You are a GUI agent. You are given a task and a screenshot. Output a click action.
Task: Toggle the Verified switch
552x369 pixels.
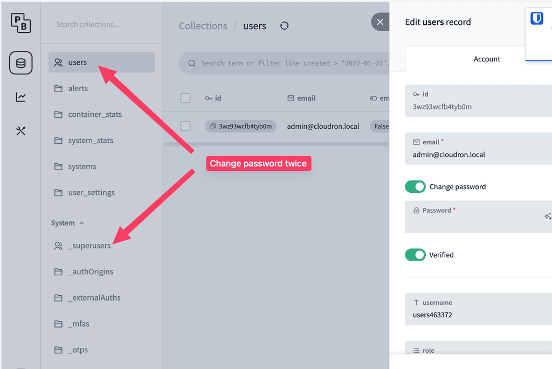[415, 255]
